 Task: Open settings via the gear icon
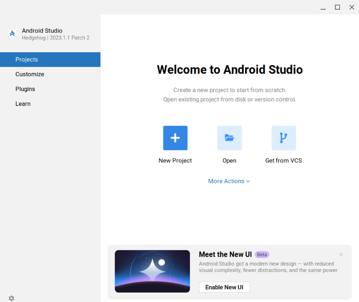11,298
